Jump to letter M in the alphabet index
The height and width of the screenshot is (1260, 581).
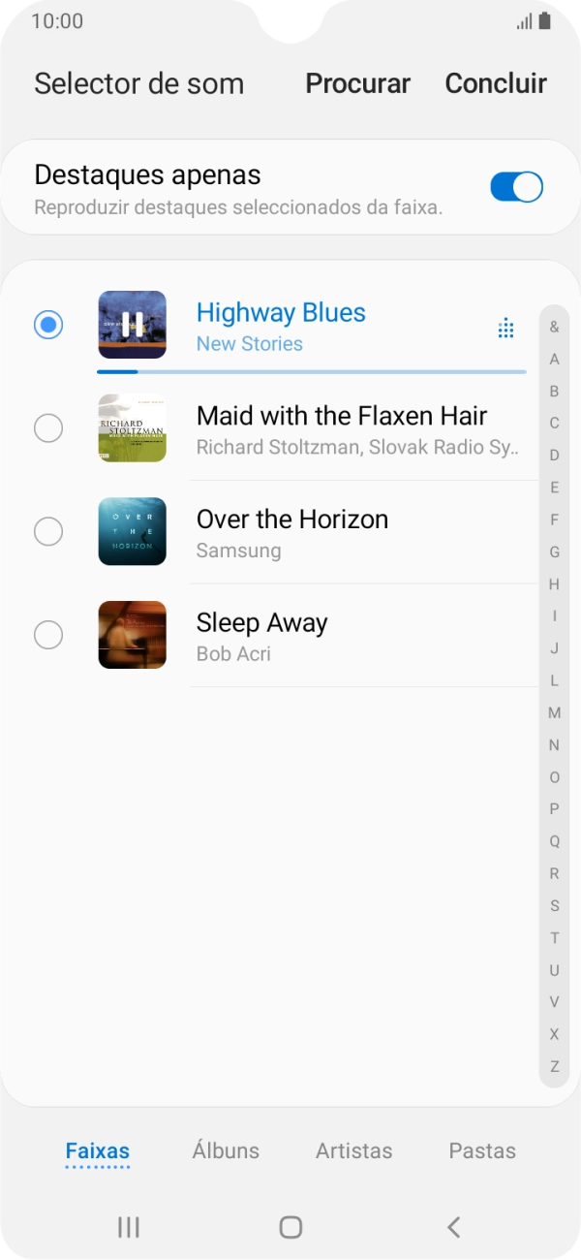555,712
